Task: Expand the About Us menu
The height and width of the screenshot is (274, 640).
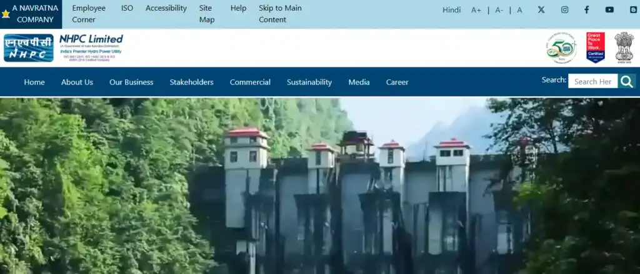Action: point(77,82)
